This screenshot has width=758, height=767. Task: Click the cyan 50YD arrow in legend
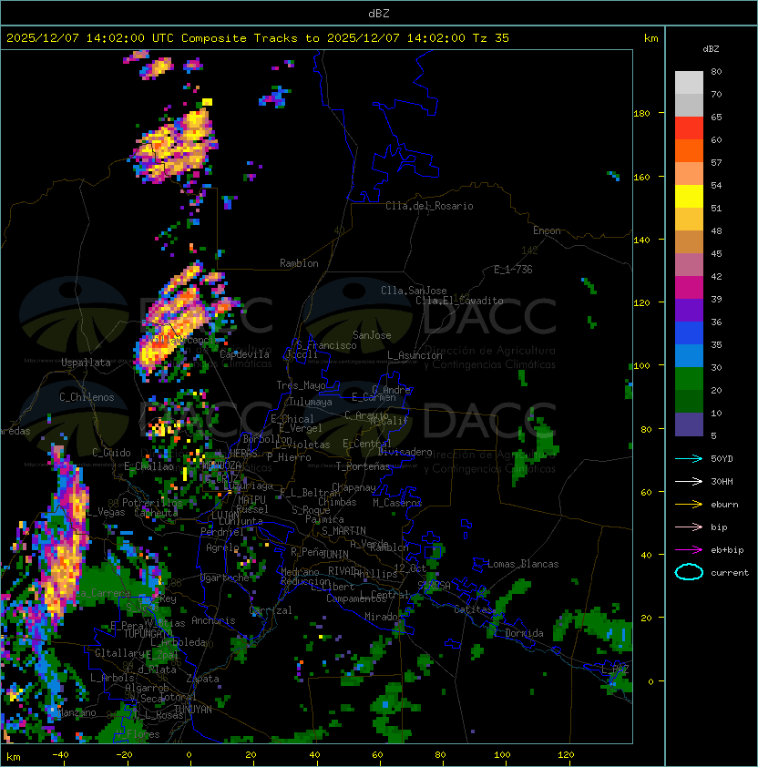689,458
